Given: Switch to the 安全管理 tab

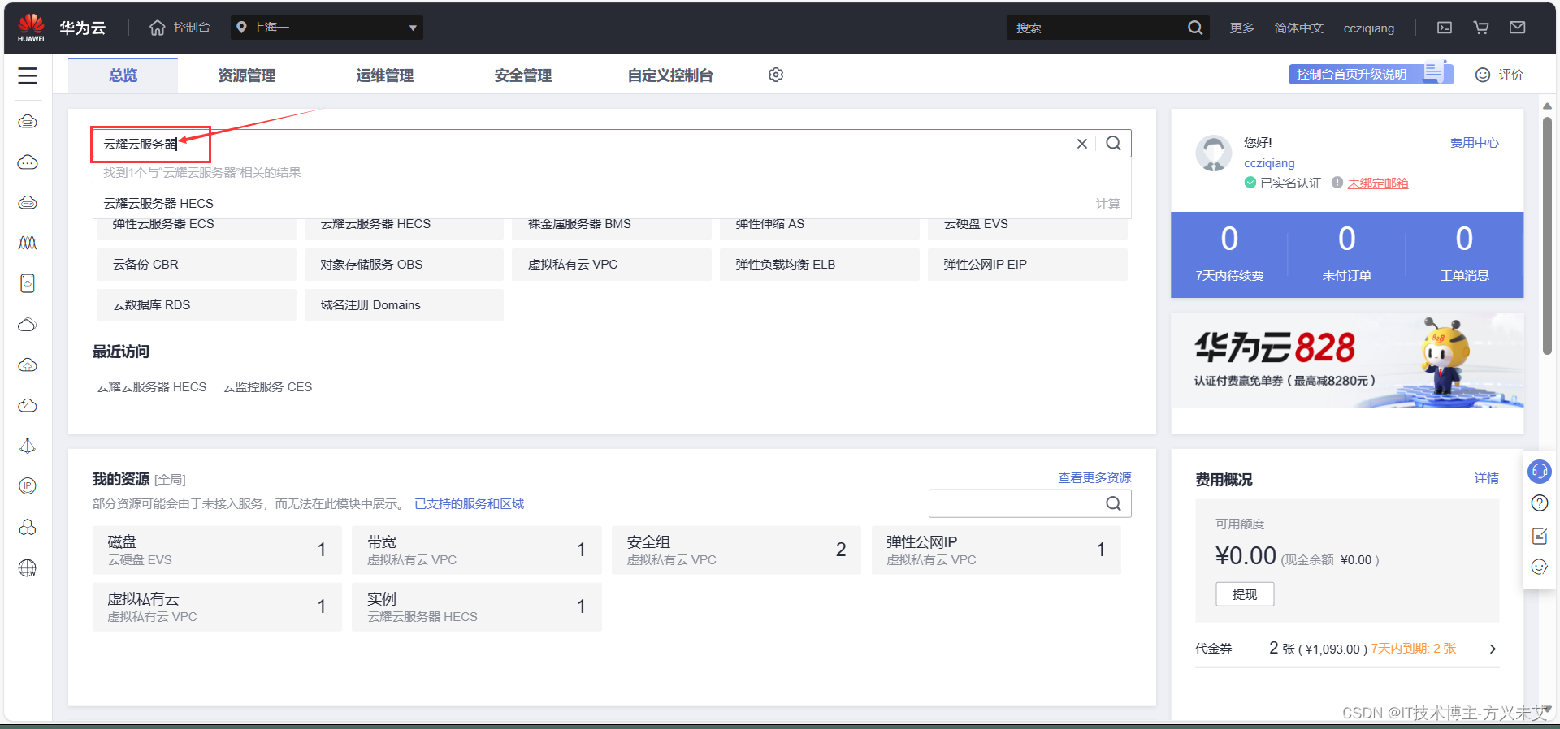Looking at the screenshot, I should point(522,75).
